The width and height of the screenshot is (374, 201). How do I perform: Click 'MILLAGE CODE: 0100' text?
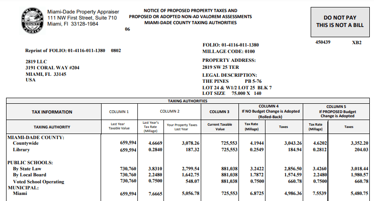[229, 52]
